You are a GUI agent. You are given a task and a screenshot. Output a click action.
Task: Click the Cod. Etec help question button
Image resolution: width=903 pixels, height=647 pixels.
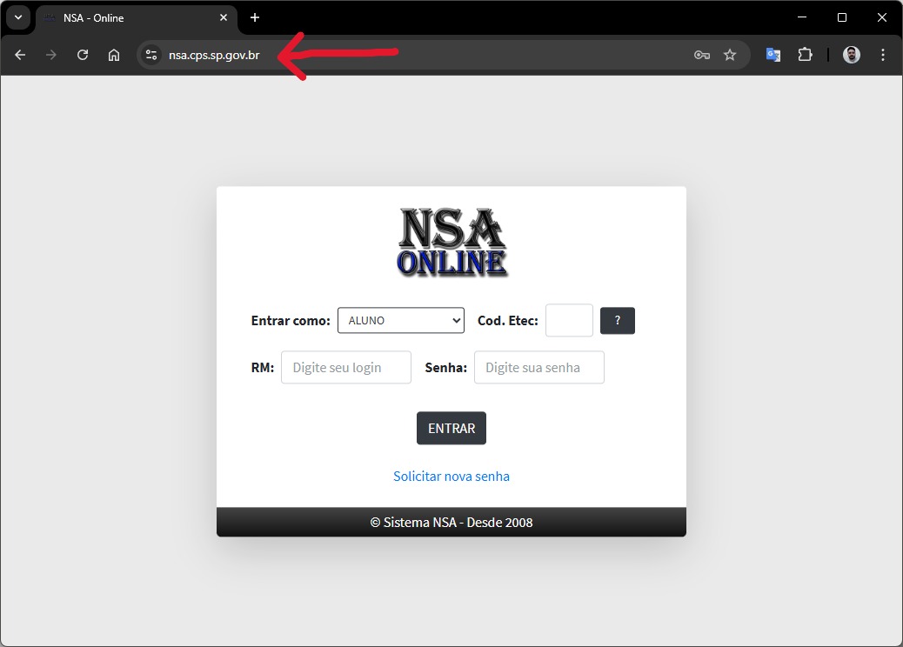[x=617, y=320]
